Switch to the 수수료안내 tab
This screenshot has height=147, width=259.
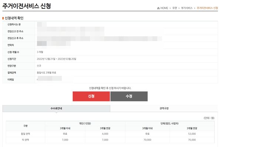56,108
